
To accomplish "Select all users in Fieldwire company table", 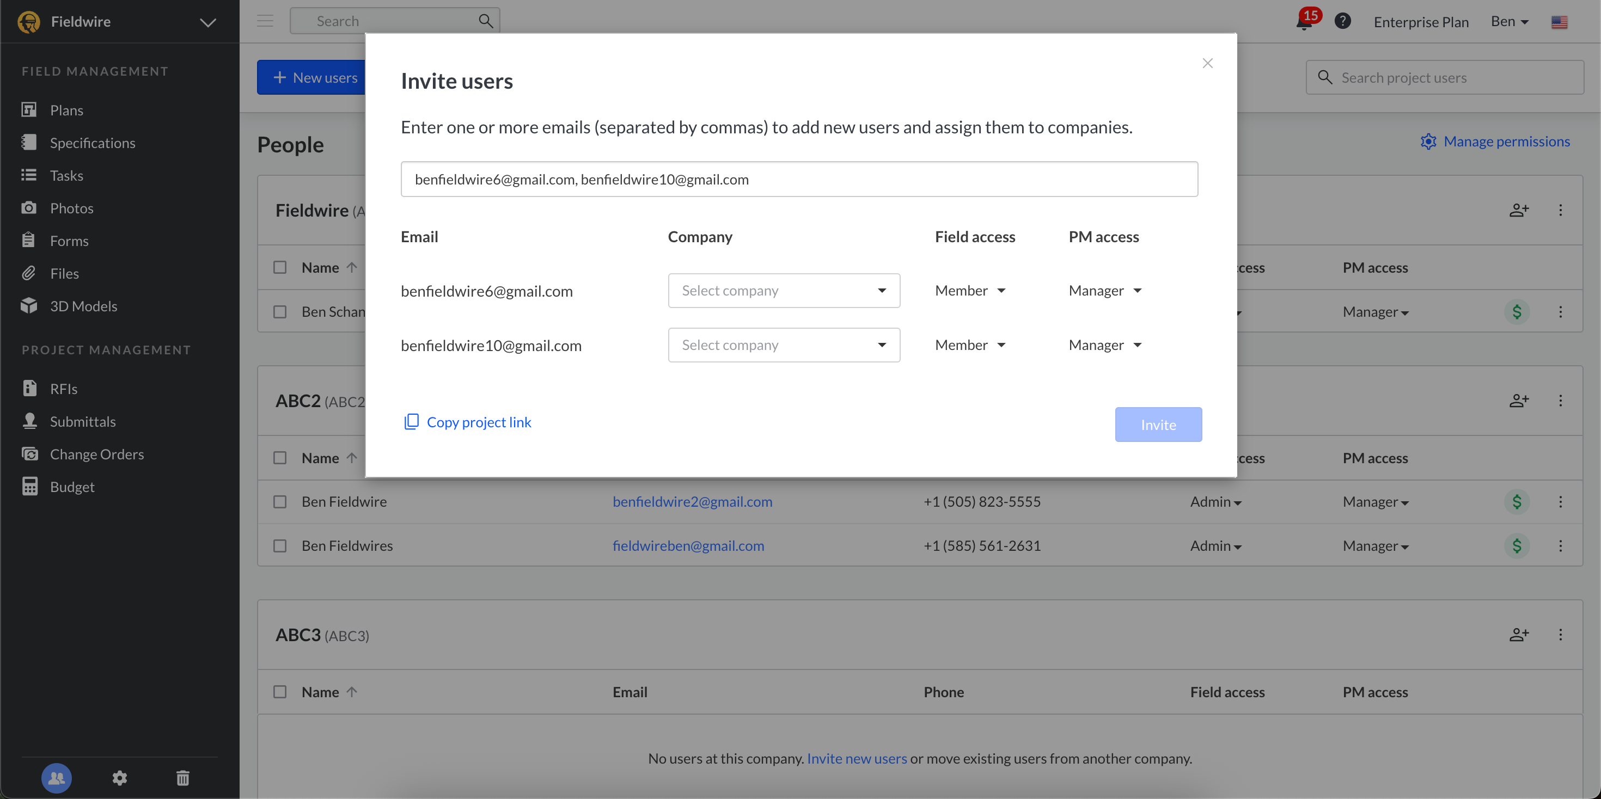I will [x=280, y=267].
